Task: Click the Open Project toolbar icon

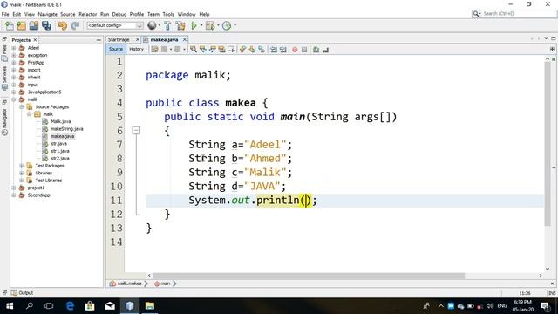Action: pyautogui.click(x=34, y=25)
